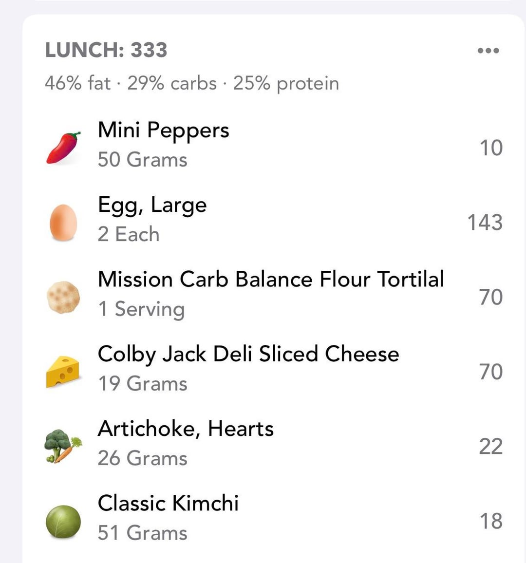
Task: Tap the 22 calorie value for artichoke
Action: coord(490,446)
